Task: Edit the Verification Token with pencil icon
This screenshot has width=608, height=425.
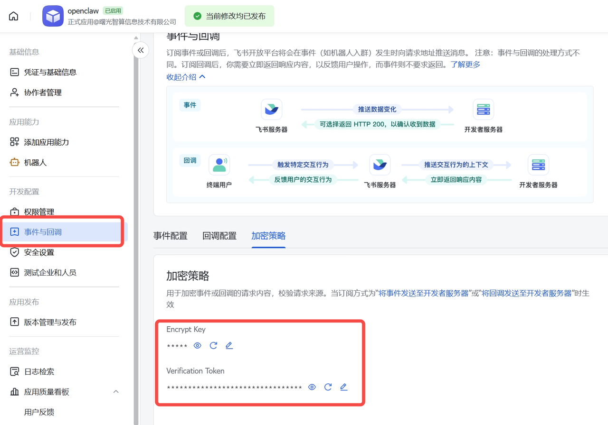Action: (343, 387)
